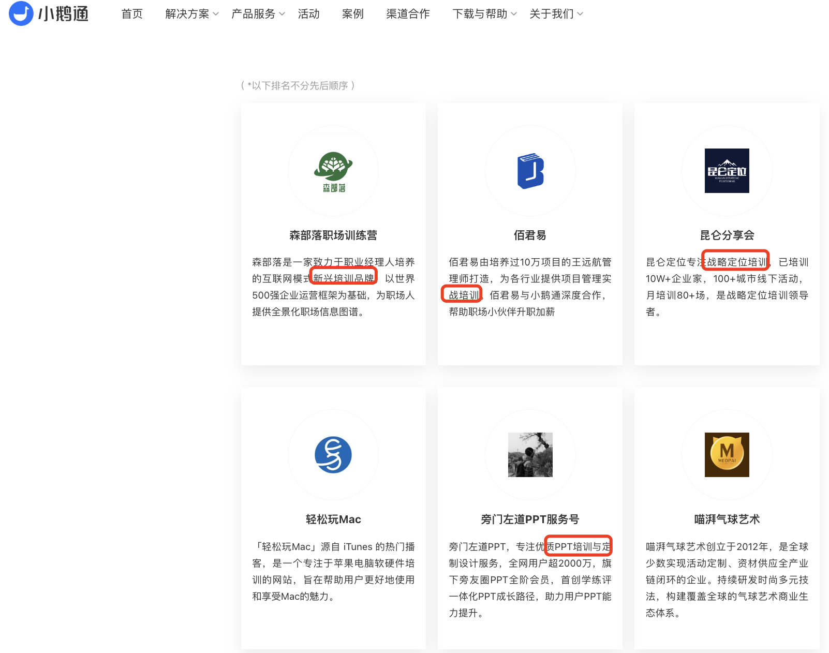Expand the 关于我们 chevron arrow
The width and height of the screenshot is (829, 653).
point(580,14)
